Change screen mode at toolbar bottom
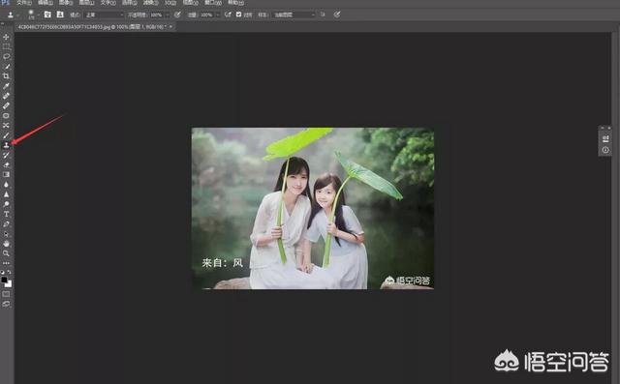This screenshot has height=384, width=620. click(6, 304)
